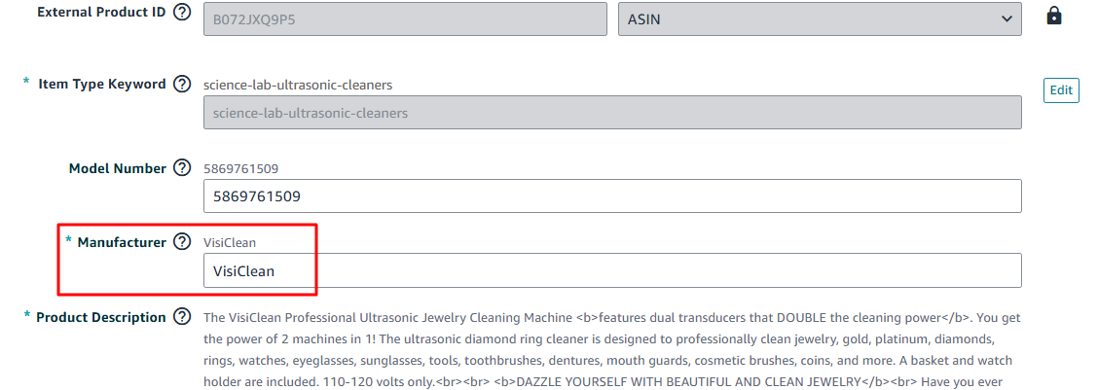Viewport: 1098px width, 390px height.
Task: Open Product Description help icon
Action: pos(181,317)
